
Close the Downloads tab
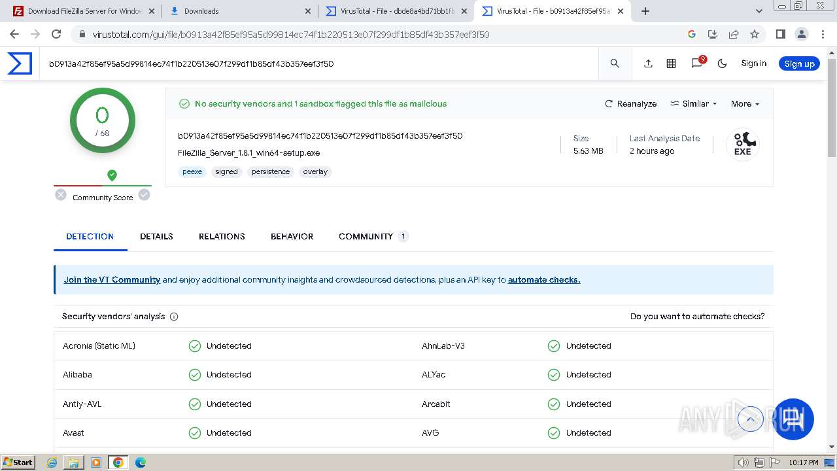pos(308,11)
